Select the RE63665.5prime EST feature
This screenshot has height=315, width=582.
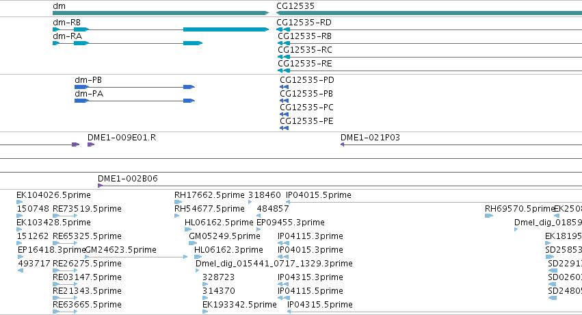coord(66,312)
